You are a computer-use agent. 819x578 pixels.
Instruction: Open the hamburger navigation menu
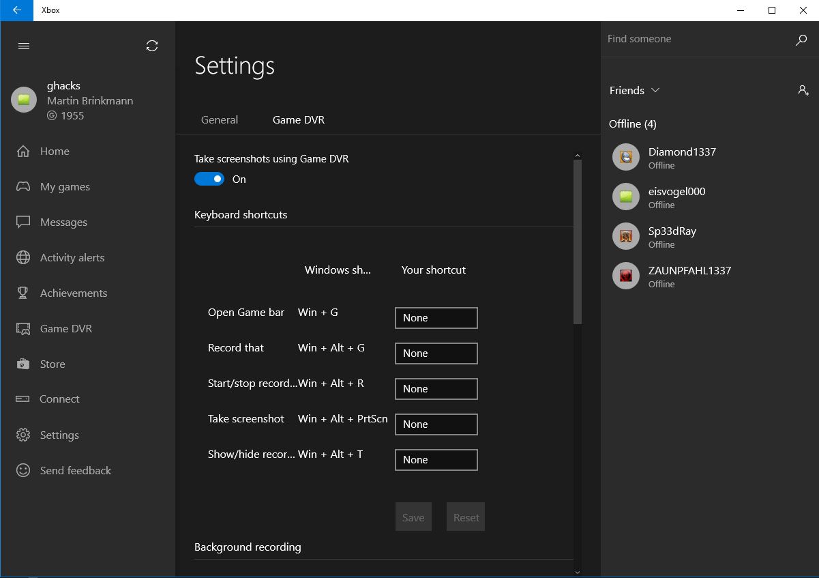pyautogui.click(x=24, y=46)
